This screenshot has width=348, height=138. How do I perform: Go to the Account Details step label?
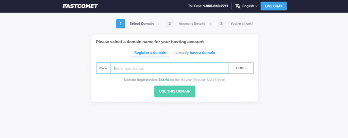[192, 24]
